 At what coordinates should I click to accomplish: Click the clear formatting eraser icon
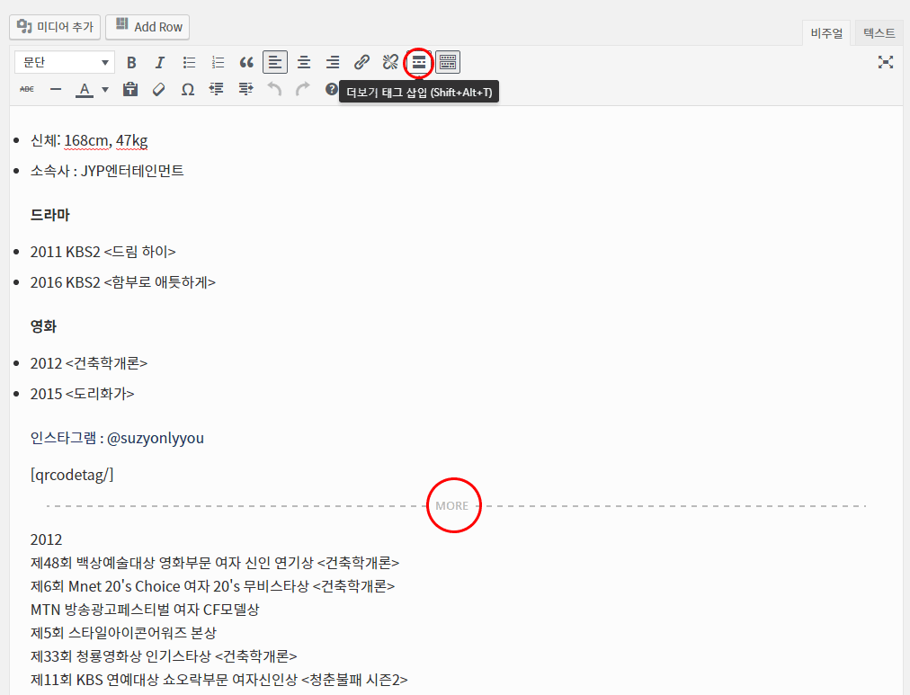click(x=159, y=89)
